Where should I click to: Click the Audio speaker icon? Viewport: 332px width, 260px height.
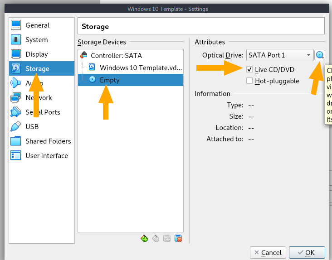tap(15, 83)
